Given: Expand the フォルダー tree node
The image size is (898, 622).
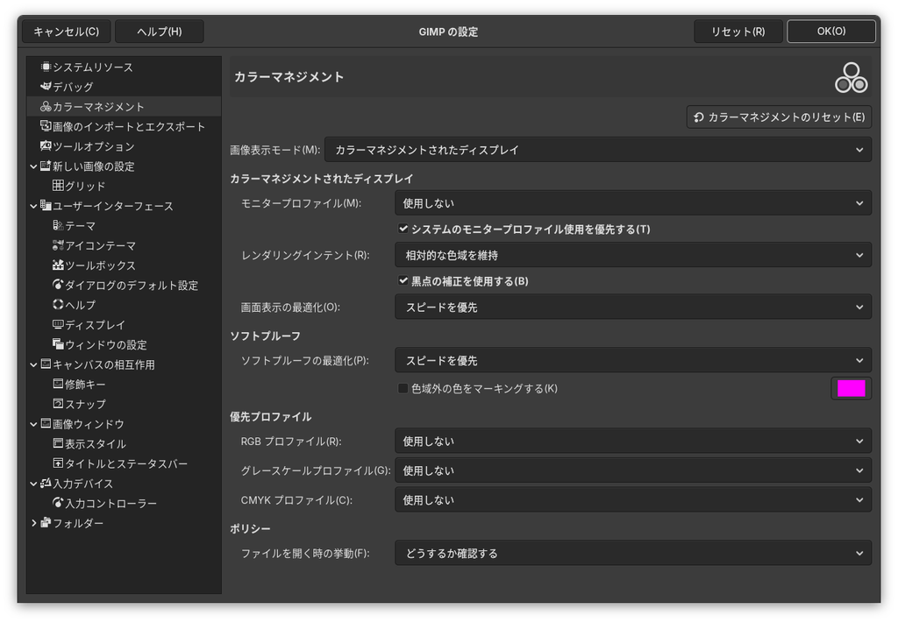Looking at the screenshot, I should [x=34, y=523].
